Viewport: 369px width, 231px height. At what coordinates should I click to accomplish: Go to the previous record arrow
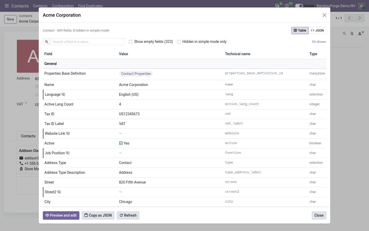click(349, 18)
